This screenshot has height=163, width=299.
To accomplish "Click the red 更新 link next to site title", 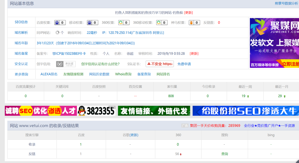I will point(188,13).
